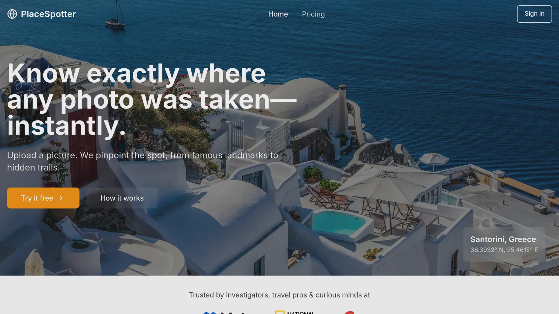559x314 pixels.
Task: Select the Santorini, Greece location card title
Action: pyautogui.click(x=503, y=239)
